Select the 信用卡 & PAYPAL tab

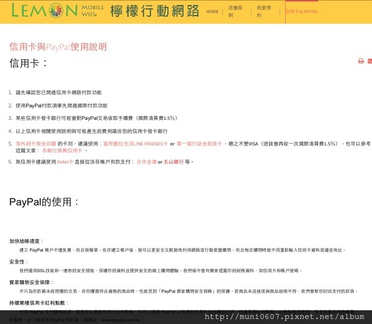point(301,11)
